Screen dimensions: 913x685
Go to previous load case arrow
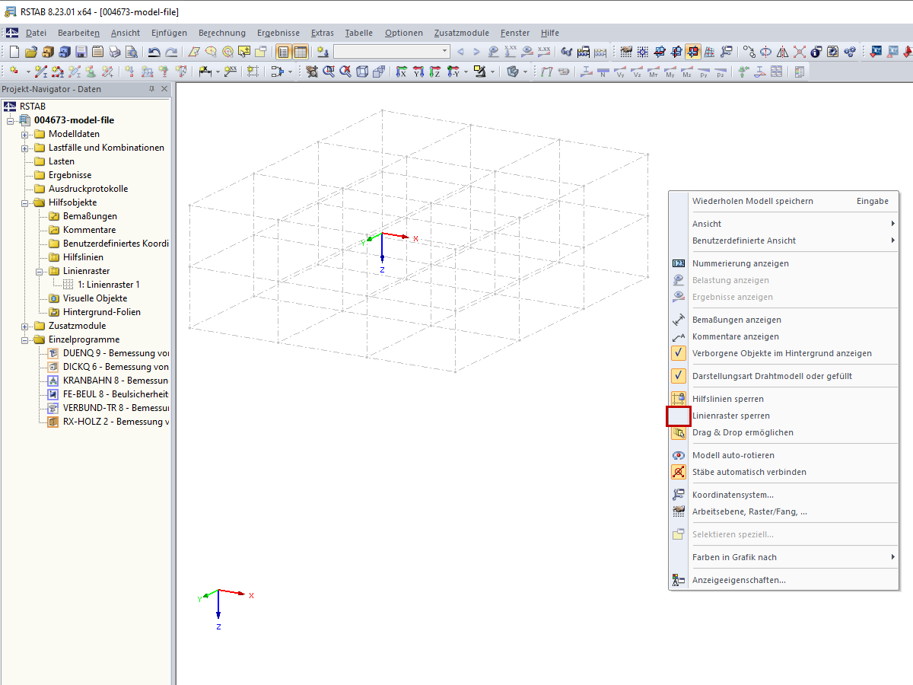coord(460,52)
